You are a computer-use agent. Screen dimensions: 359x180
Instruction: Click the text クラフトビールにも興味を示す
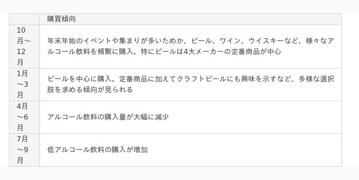[x=223, y=79]
